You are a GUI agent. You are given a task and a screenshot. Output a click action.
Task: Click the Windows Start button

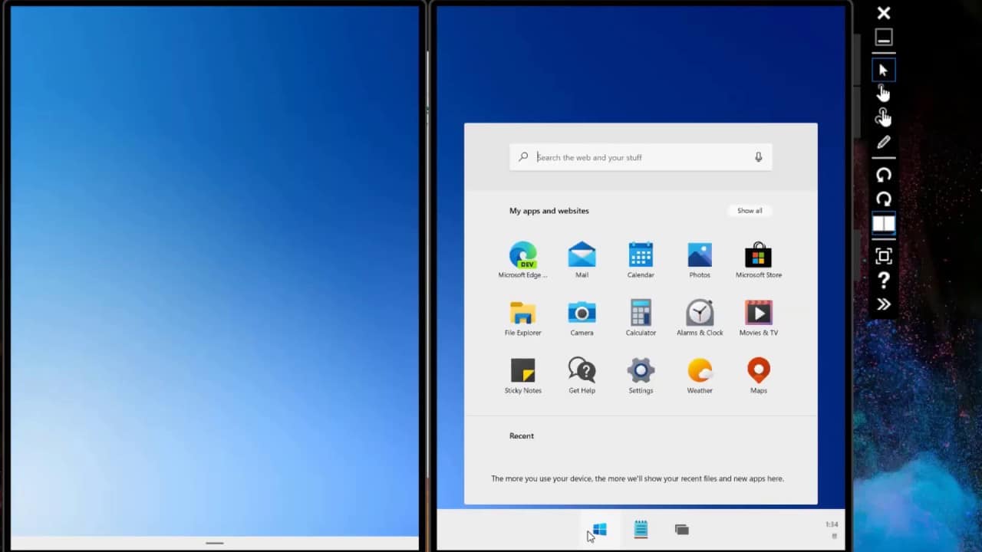(x=600, y=530)
